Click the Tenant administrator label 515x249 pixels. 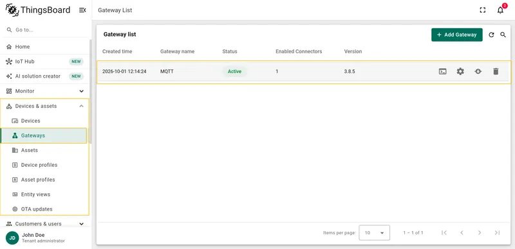(x=43, y=241)
